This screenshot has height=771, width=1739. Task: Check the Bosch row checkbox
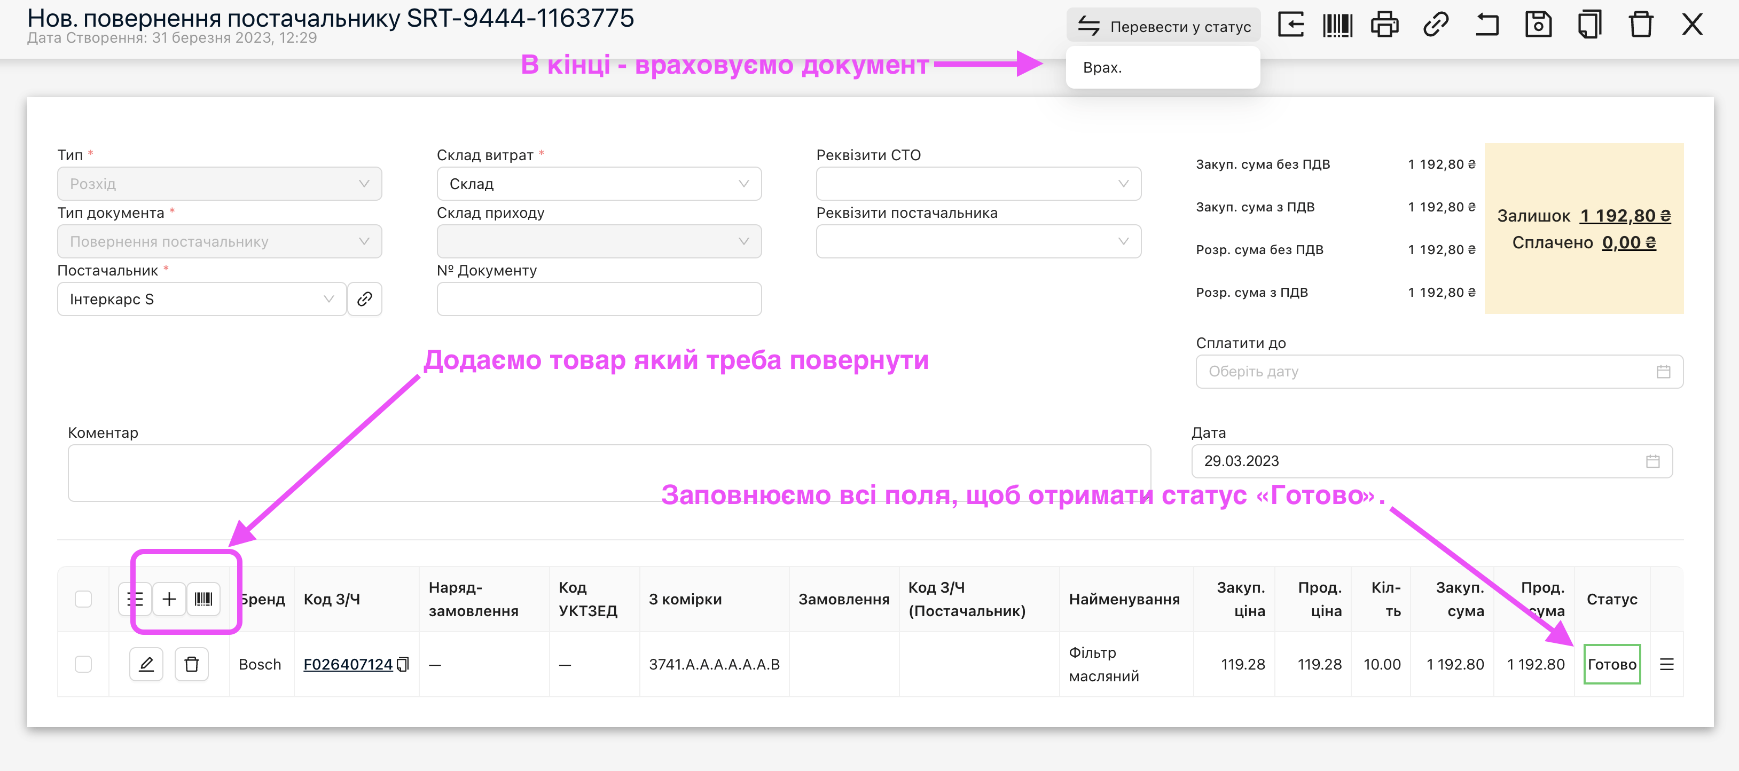(83, 664)
